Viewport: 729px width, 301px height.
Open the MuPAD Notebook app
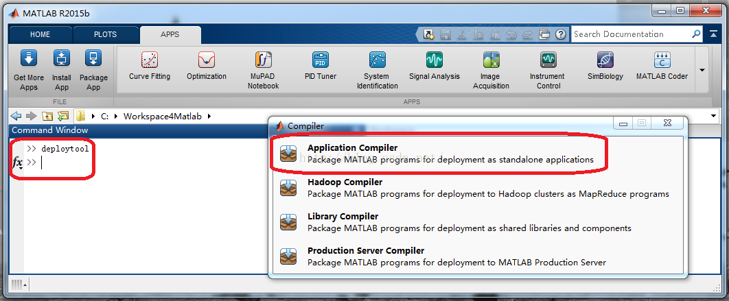263,70
